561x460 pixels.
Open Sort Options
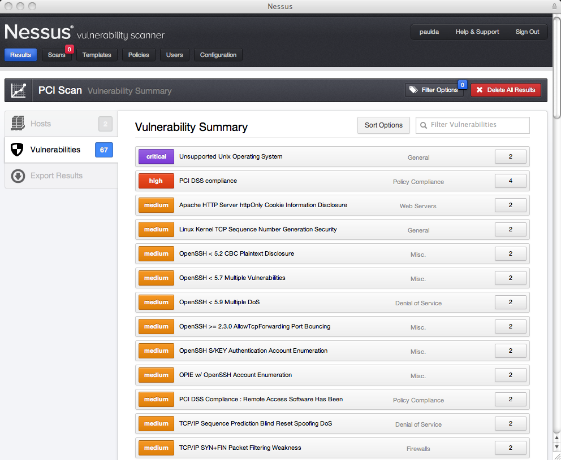point(383,125)
